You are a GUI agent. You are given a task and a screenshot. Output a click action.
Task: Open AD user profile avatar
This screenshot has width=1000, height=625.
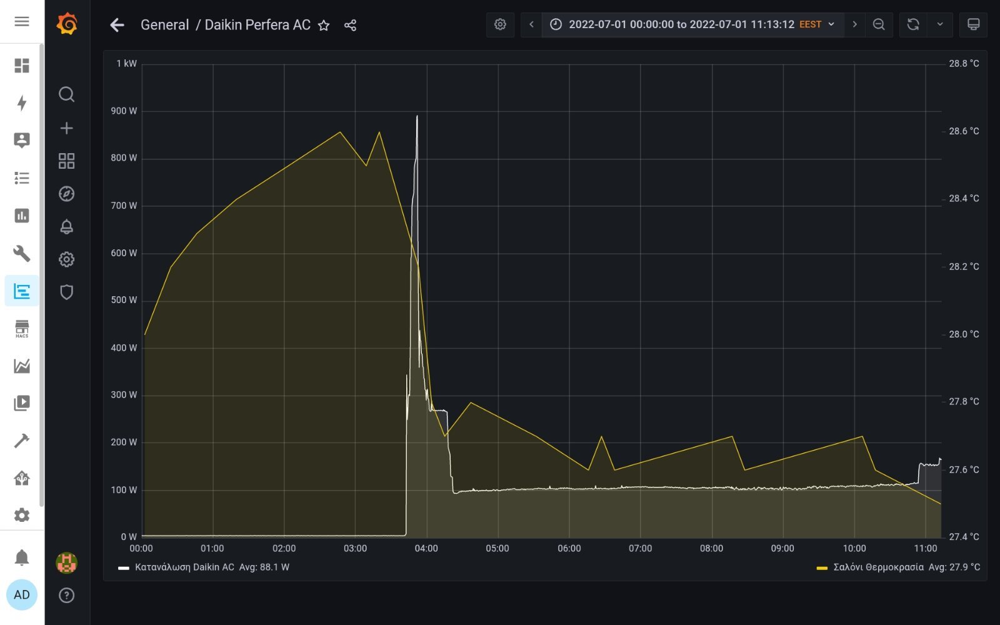(x=22, y=594)
